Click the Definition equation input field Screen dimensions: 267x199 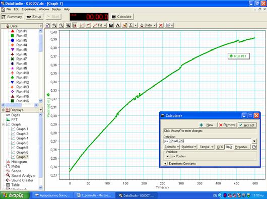coord(208,141)
